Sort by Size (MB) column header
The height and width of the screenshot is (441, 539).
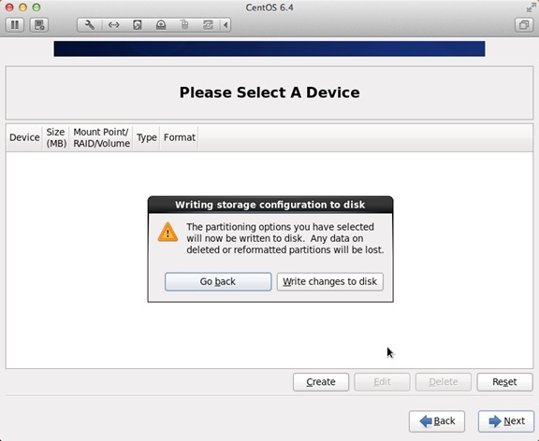click(56, 137)
